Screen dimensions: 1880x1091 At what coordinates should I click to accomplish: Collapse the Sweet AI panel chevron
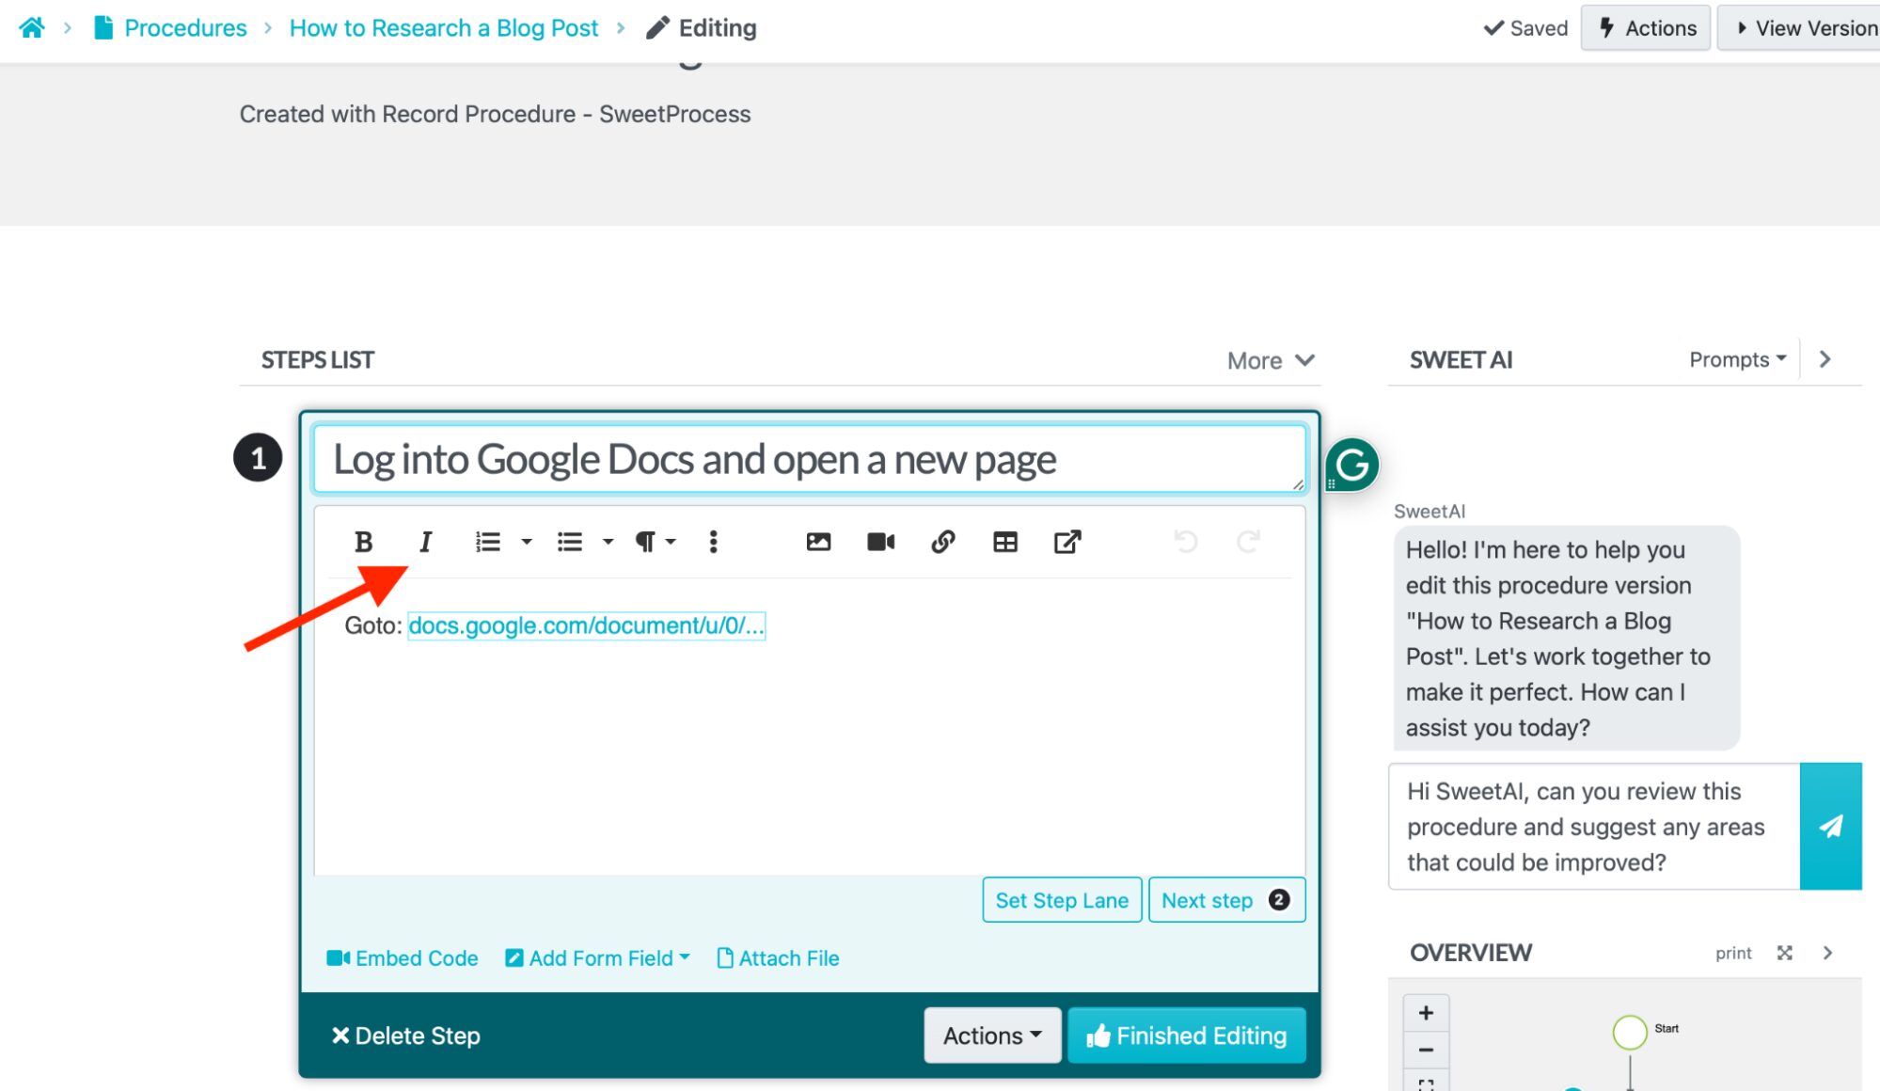(x=1825, y=359)
